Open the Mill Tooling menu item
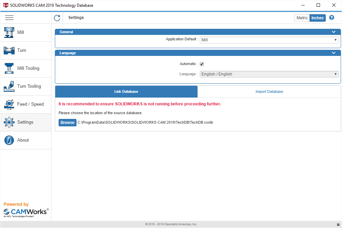The width and height of the screenshot is (342, 228). click(26, 68)
